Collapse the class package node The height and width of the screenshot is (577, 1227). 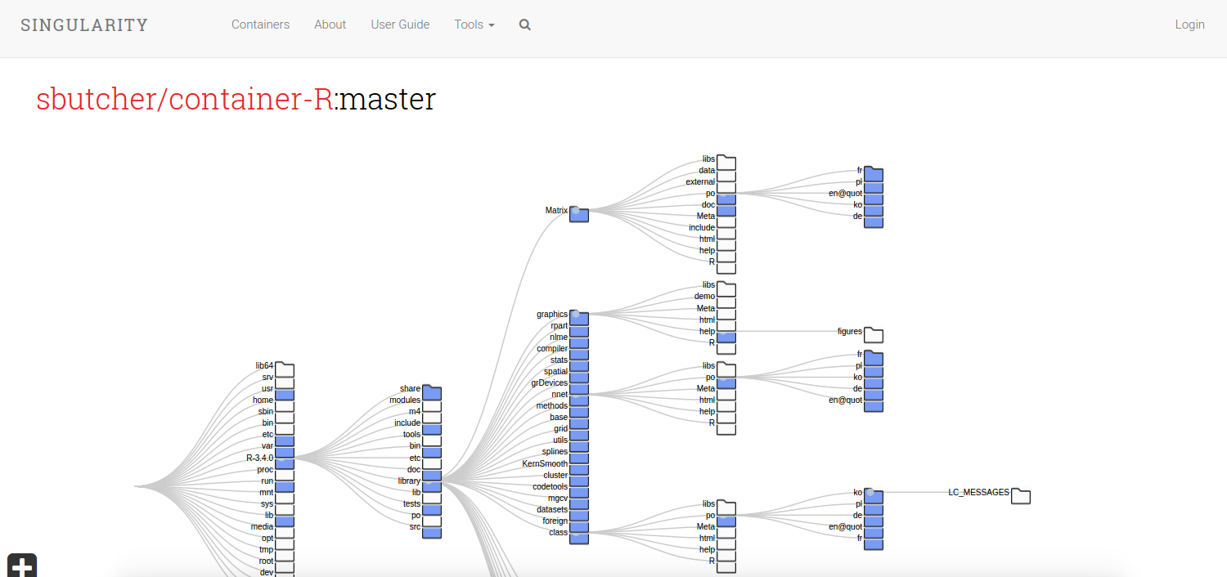(578, 539)
